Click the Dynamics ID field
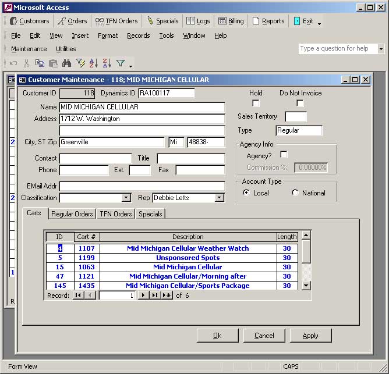 pos(167,93)
